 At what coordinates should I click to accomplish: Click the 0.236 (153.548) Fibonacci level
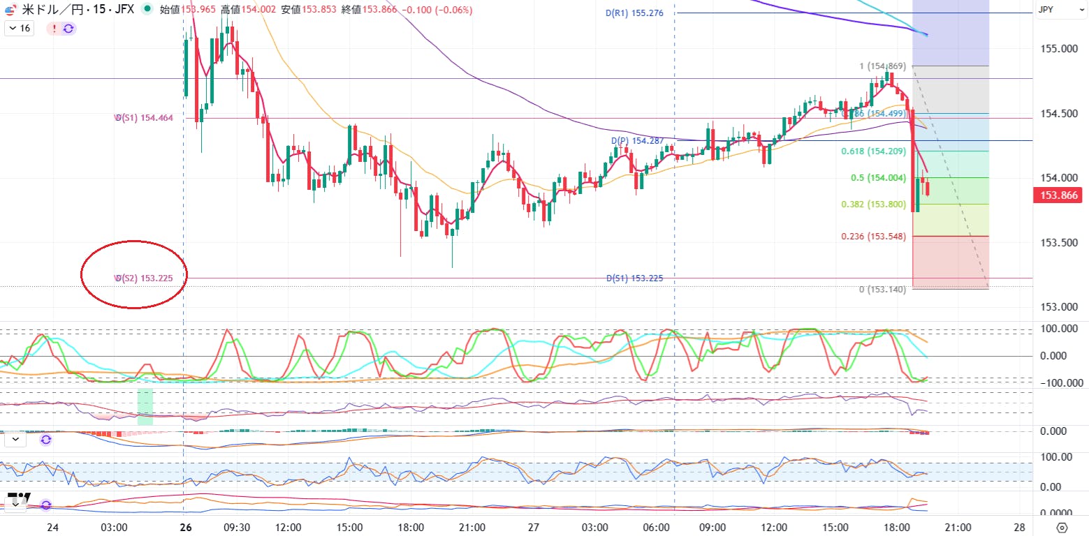[x=873, y=237]
